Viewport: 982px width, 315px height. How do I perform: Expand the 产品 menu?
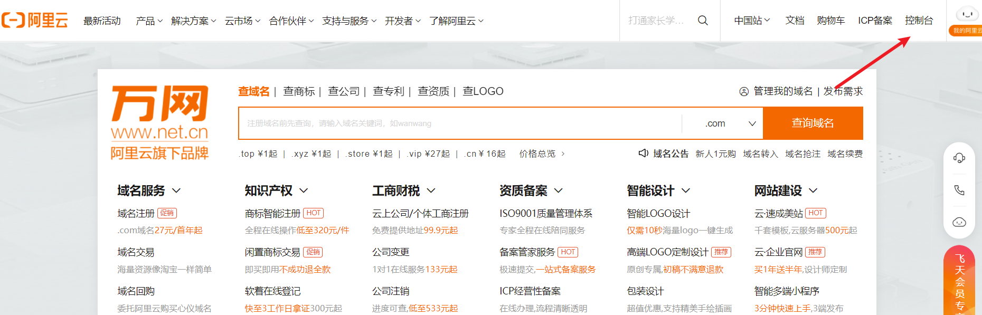(149, 21)
